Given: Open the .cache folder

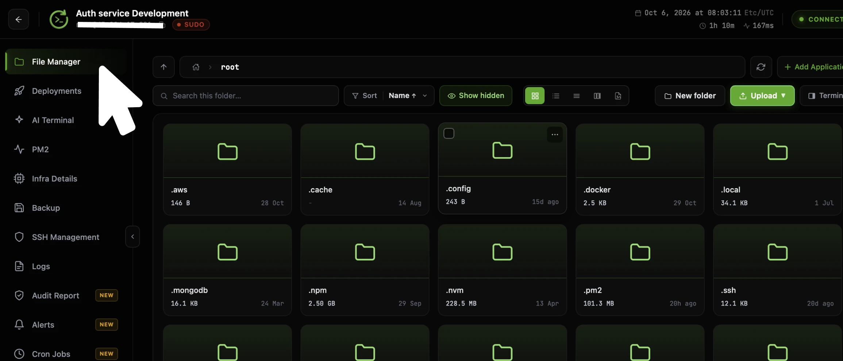Looking at the screenshot, I should pyautogui.click(x=365, y=170).
